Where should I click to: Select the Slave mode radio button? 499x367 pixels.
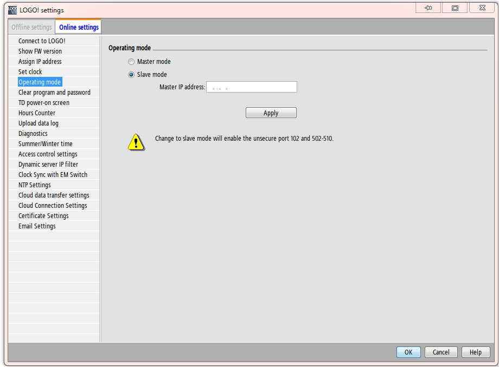point(131,75)
